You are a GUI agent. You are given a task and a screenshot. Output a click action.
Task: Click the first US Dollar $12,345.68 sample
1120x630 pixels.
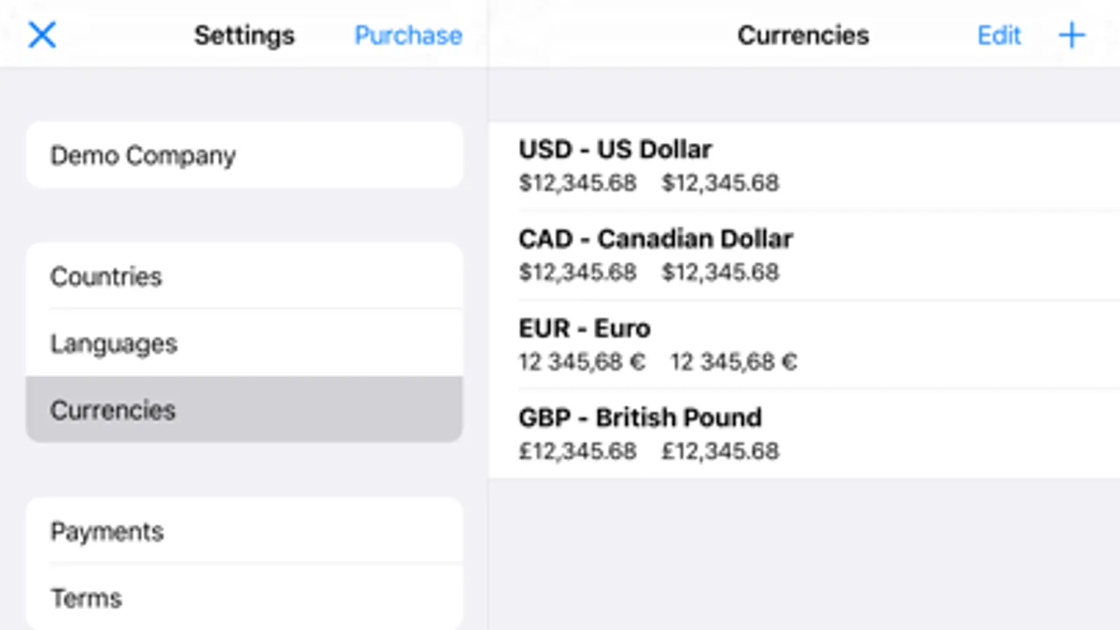click(577, 183)
